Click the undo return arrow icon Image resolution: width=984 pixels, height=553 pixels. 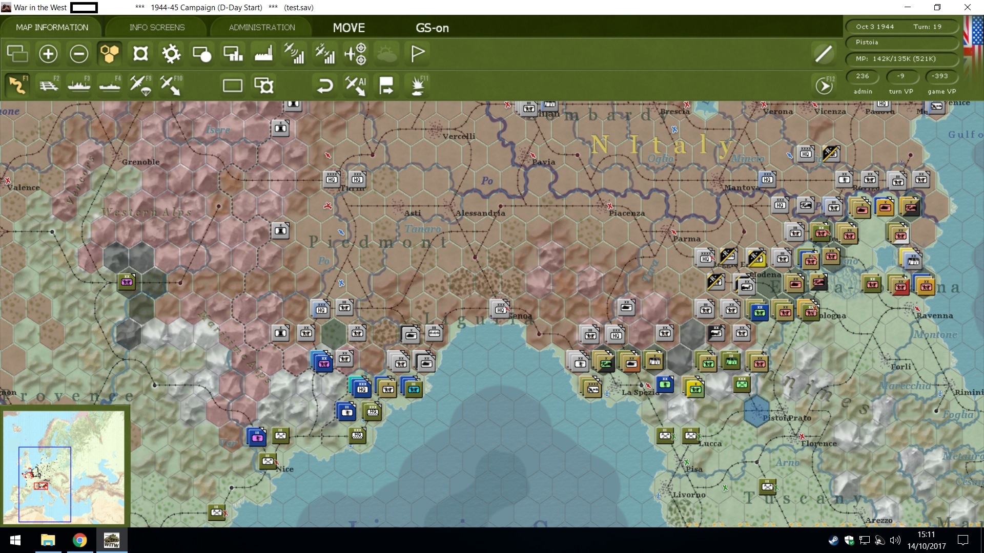pos(325,85)
